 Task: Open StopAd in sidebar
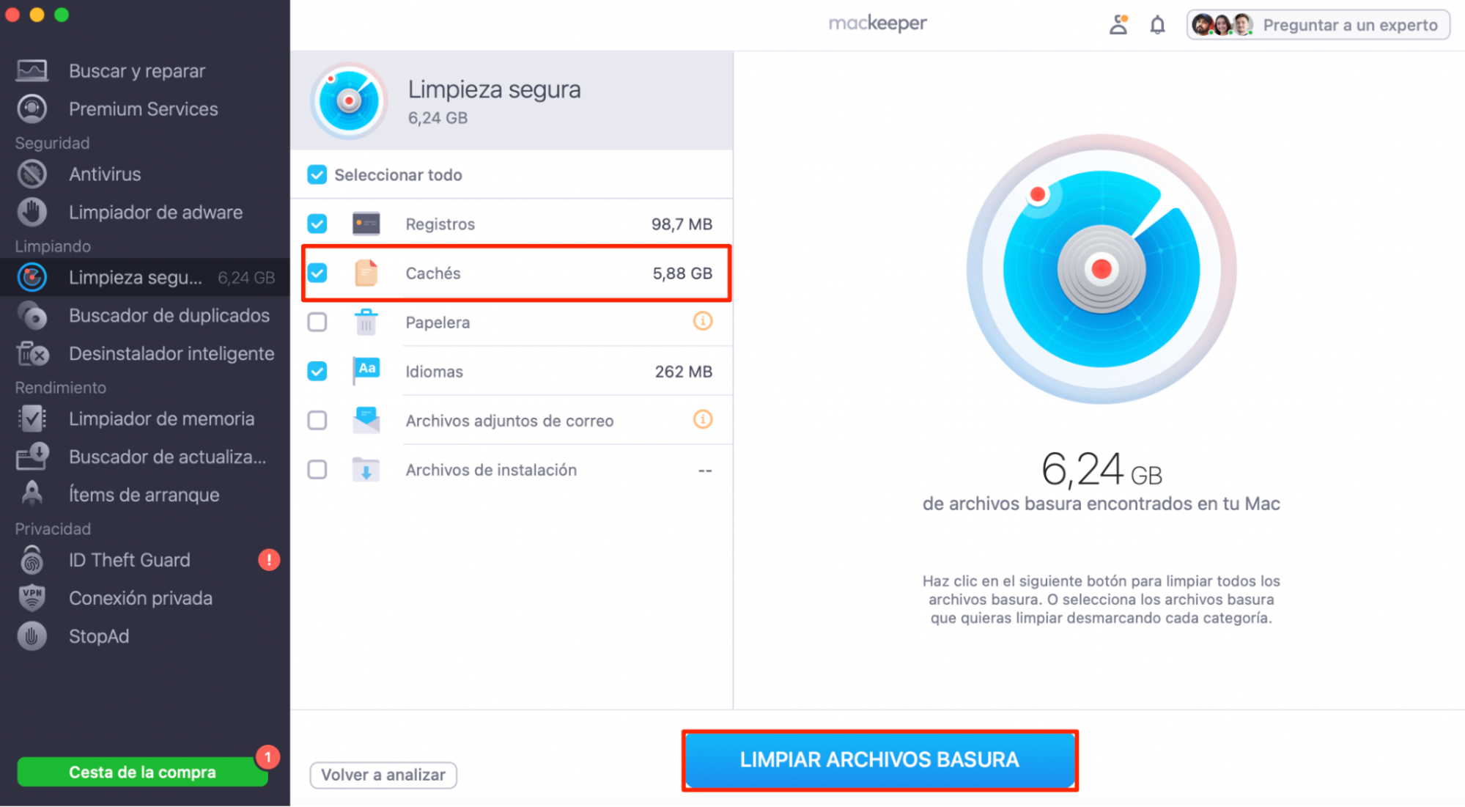click(145, 636)
